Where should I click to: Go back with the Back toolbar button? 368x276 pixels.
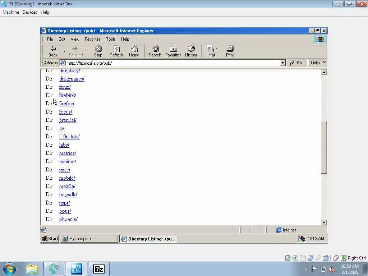click(x=53, y=51)
